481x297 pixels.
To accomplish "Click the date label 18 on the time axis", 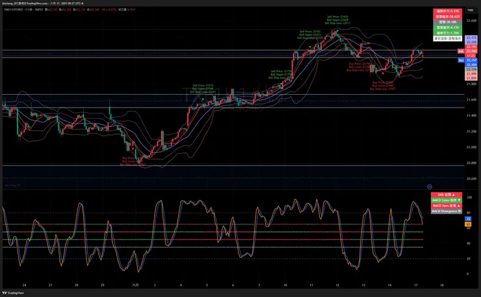I will (x=442, y=285).
